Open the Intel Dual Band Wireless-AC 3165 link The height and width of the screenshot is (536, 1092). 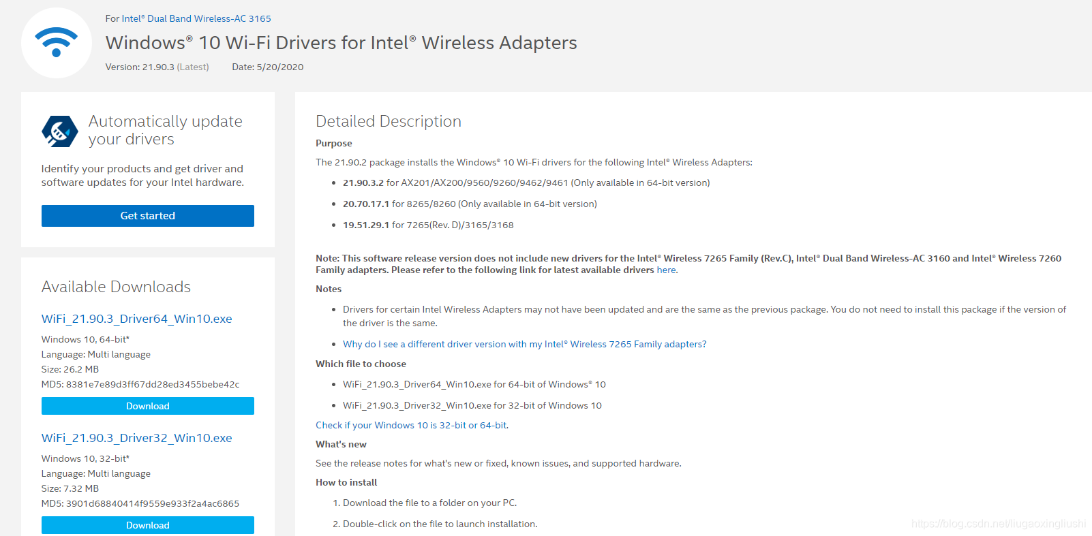pos(196,18)
